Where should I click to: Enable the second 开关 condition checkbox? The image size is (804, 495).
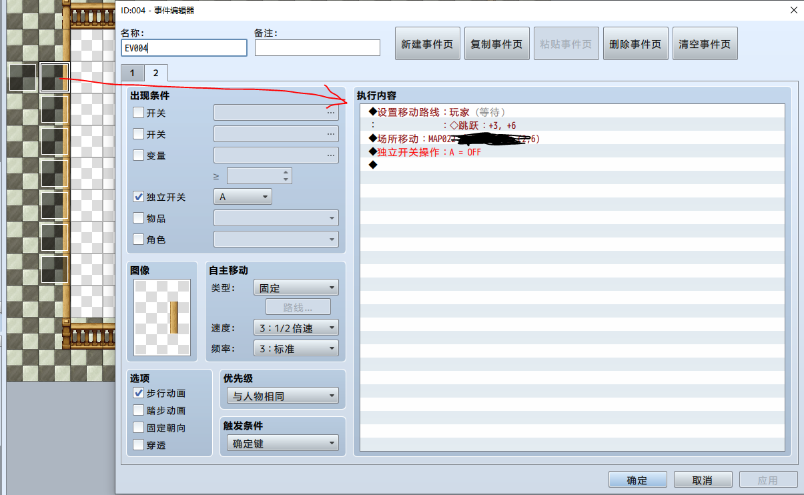138,135
